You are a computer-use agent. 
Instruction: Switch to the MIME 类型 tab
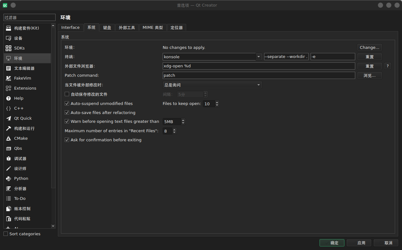(x=153, y=28)
